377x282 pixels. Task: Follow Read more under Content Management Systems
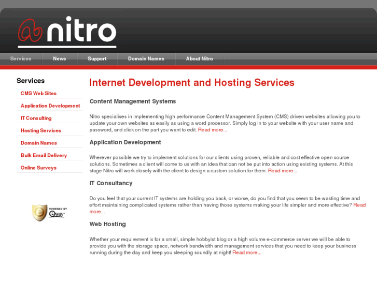tap(212, 130)
